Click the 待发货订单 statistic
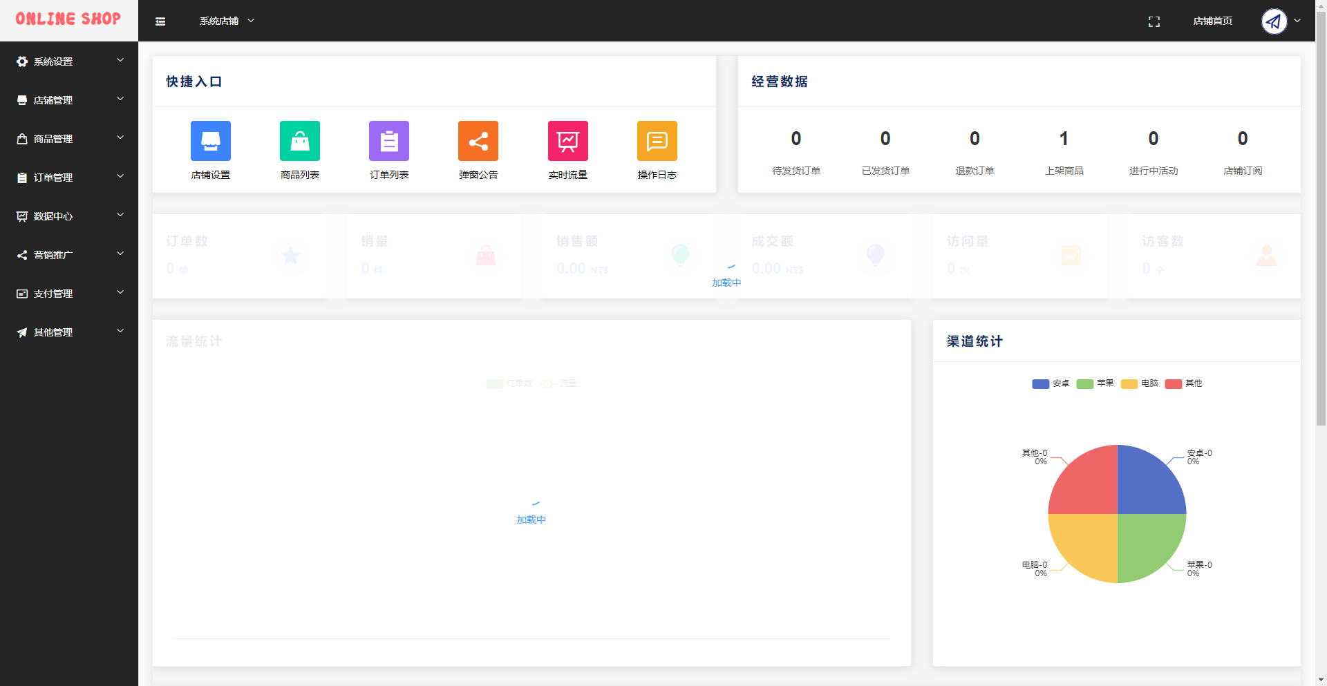1327x686 pixels. [796, 152]
